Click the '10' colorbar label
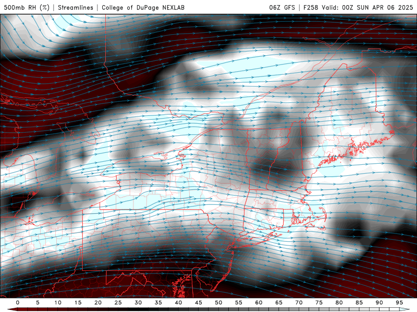 [58, 303]
